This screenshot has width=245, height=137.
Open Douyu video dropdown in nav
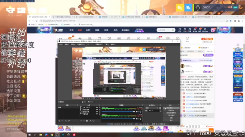pos(98,30)
